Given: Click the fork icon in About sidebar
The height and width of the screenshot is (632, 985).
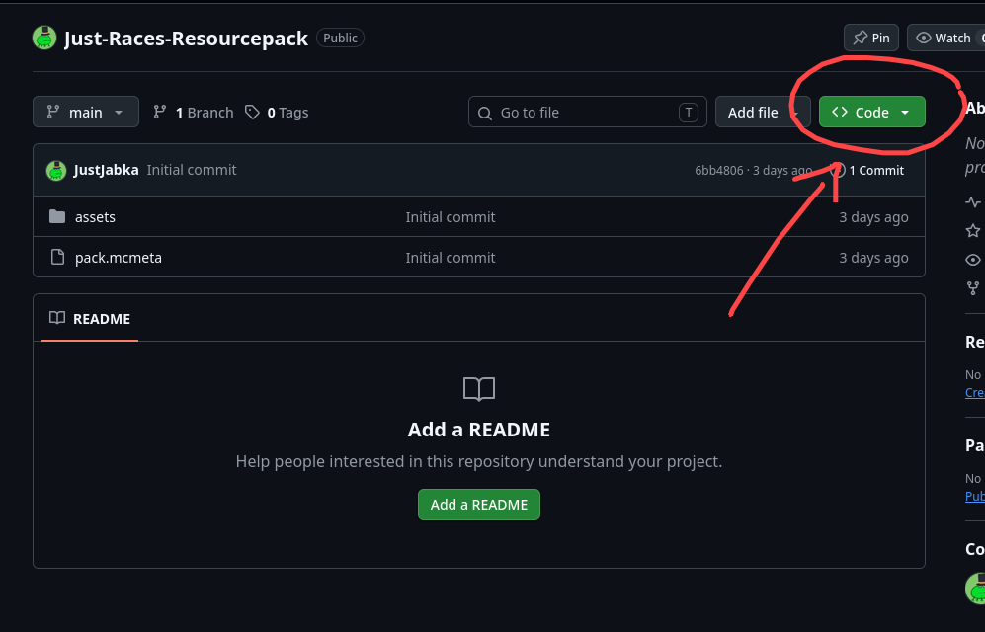Looking at the screenshot, I should click(973, 288).
